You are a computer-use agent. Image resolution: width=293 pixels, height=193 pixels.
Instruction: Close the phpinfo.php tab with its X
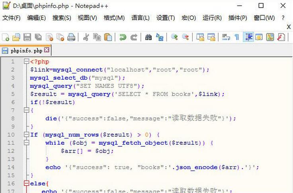(47, 50)
